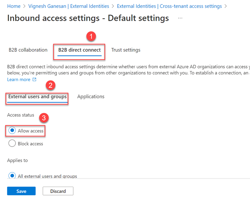This screenshot has width=250, height=200.
Task: Choose All external users and groups option
Action: click(12, 176)
